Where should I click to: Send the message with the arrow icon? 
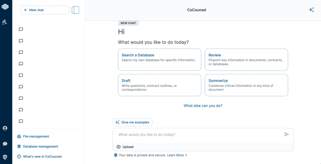pos(287,135)
